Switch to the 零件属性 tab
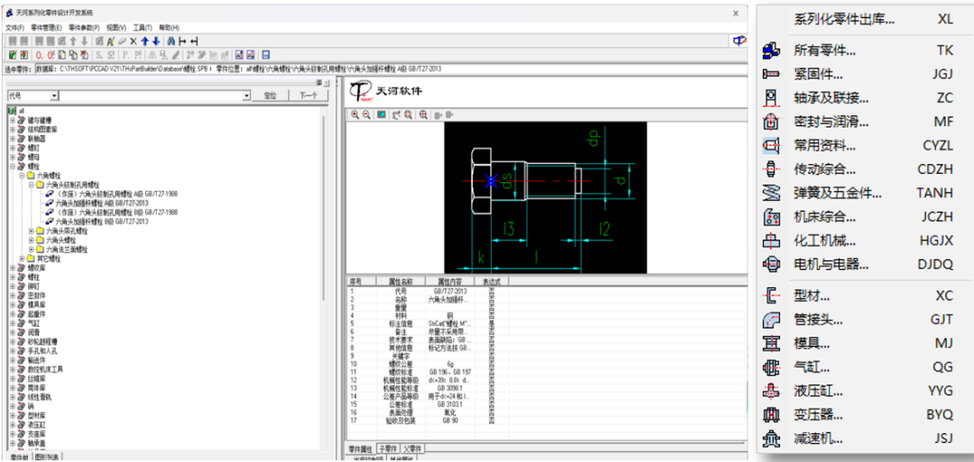 pyautogui.click(x=360, y=448)
